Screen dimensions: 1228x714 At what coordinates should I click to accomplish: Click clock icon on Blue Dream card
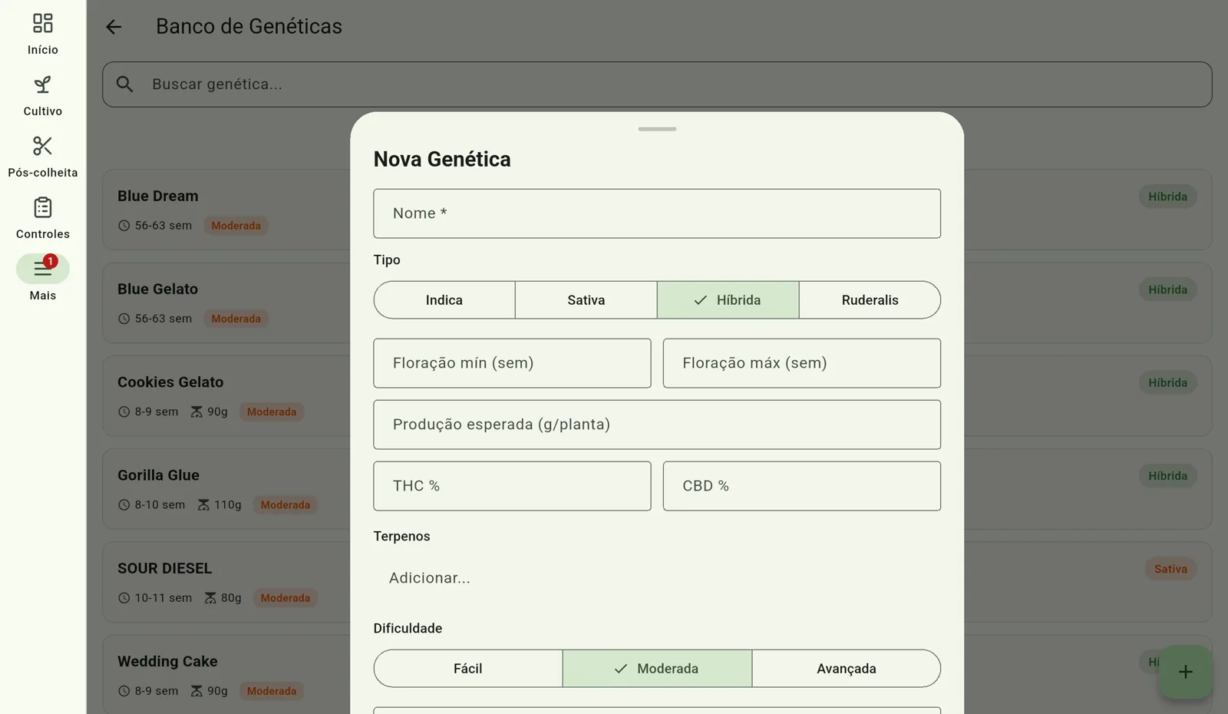pyautogui.click(x=124, y=226)
